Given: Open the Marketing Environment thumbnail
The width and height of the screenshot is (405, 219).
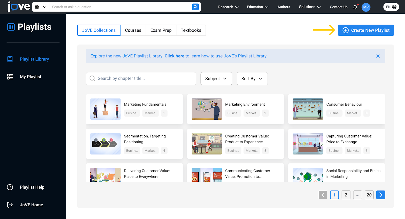Looking at the screenshot, I should (x=207, y=109).
